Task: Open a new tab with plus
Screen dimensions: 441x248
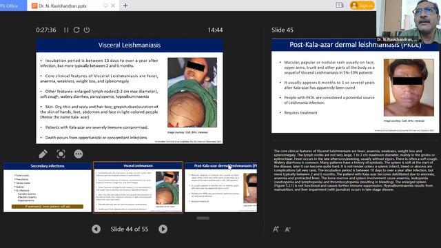Action: [125, 6]
